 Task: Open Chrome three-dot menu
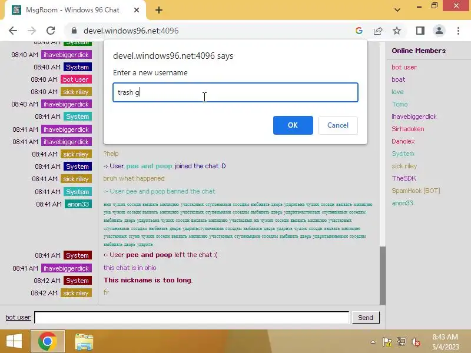pyautogui.click(x=458, y=31)
